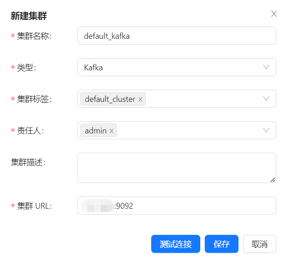Expand the 集群标签 selector's empty area
Screen dimensions: 288x261
click(202, 99)
